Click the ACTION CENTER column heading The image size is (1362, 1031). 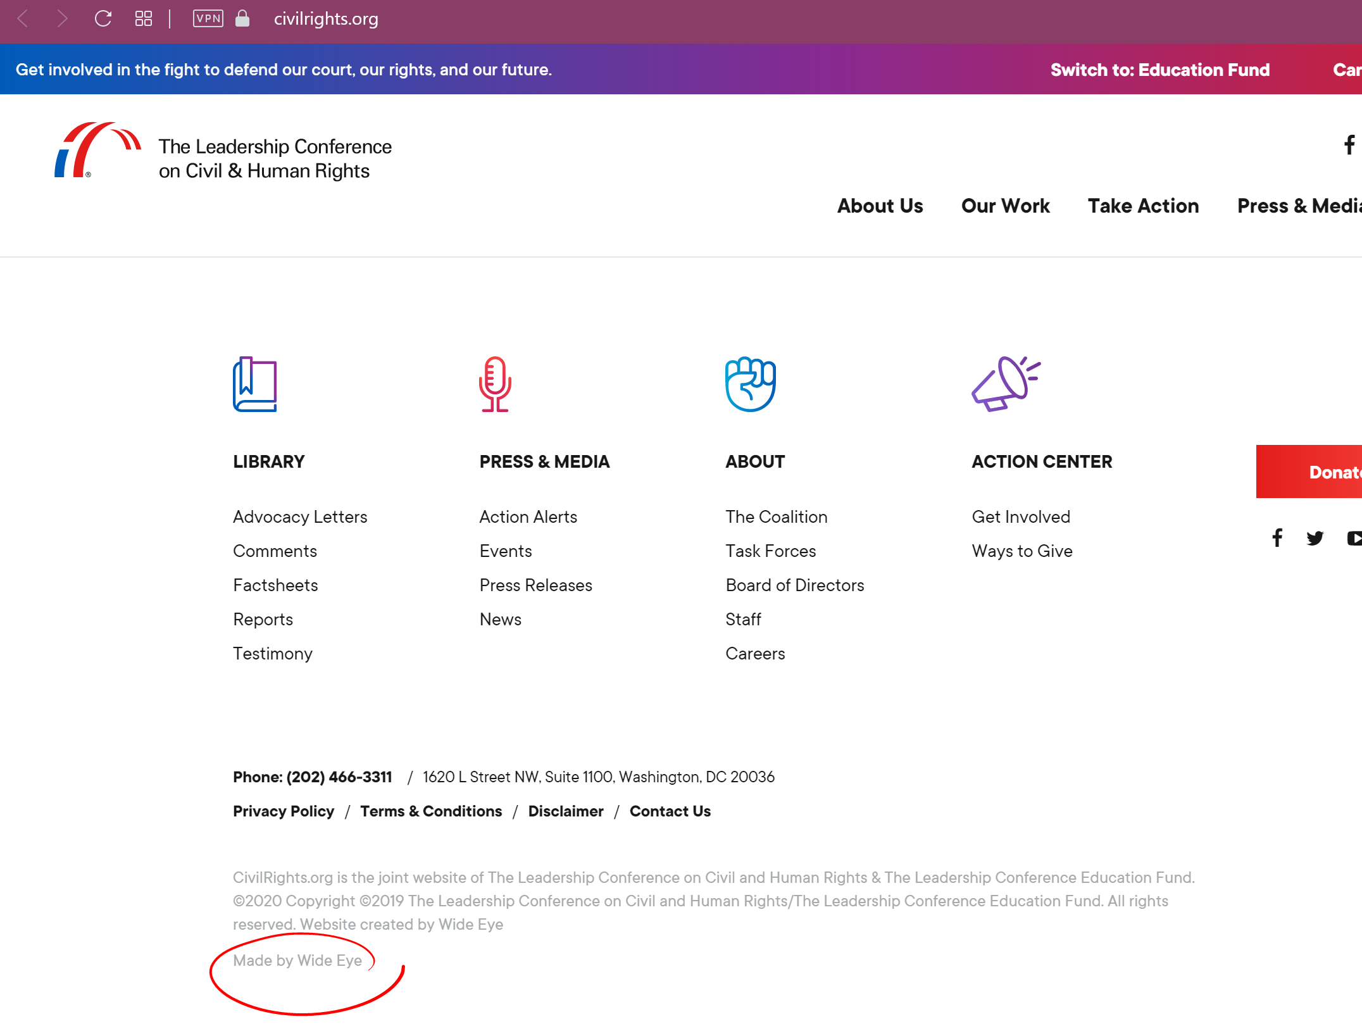pos(1042,461)
